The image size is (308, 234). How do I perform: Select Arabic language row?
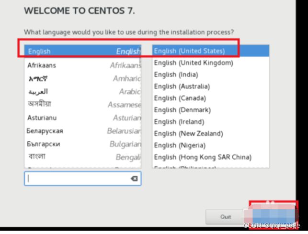click(x=83, y=92)
